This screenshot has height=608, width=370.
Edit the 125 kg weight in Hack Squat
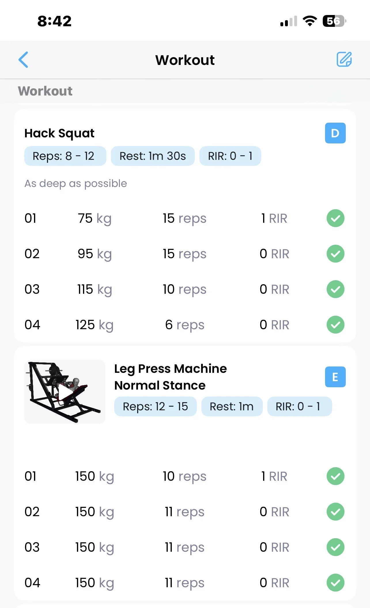pyautogui.click(x=95, y=325)
